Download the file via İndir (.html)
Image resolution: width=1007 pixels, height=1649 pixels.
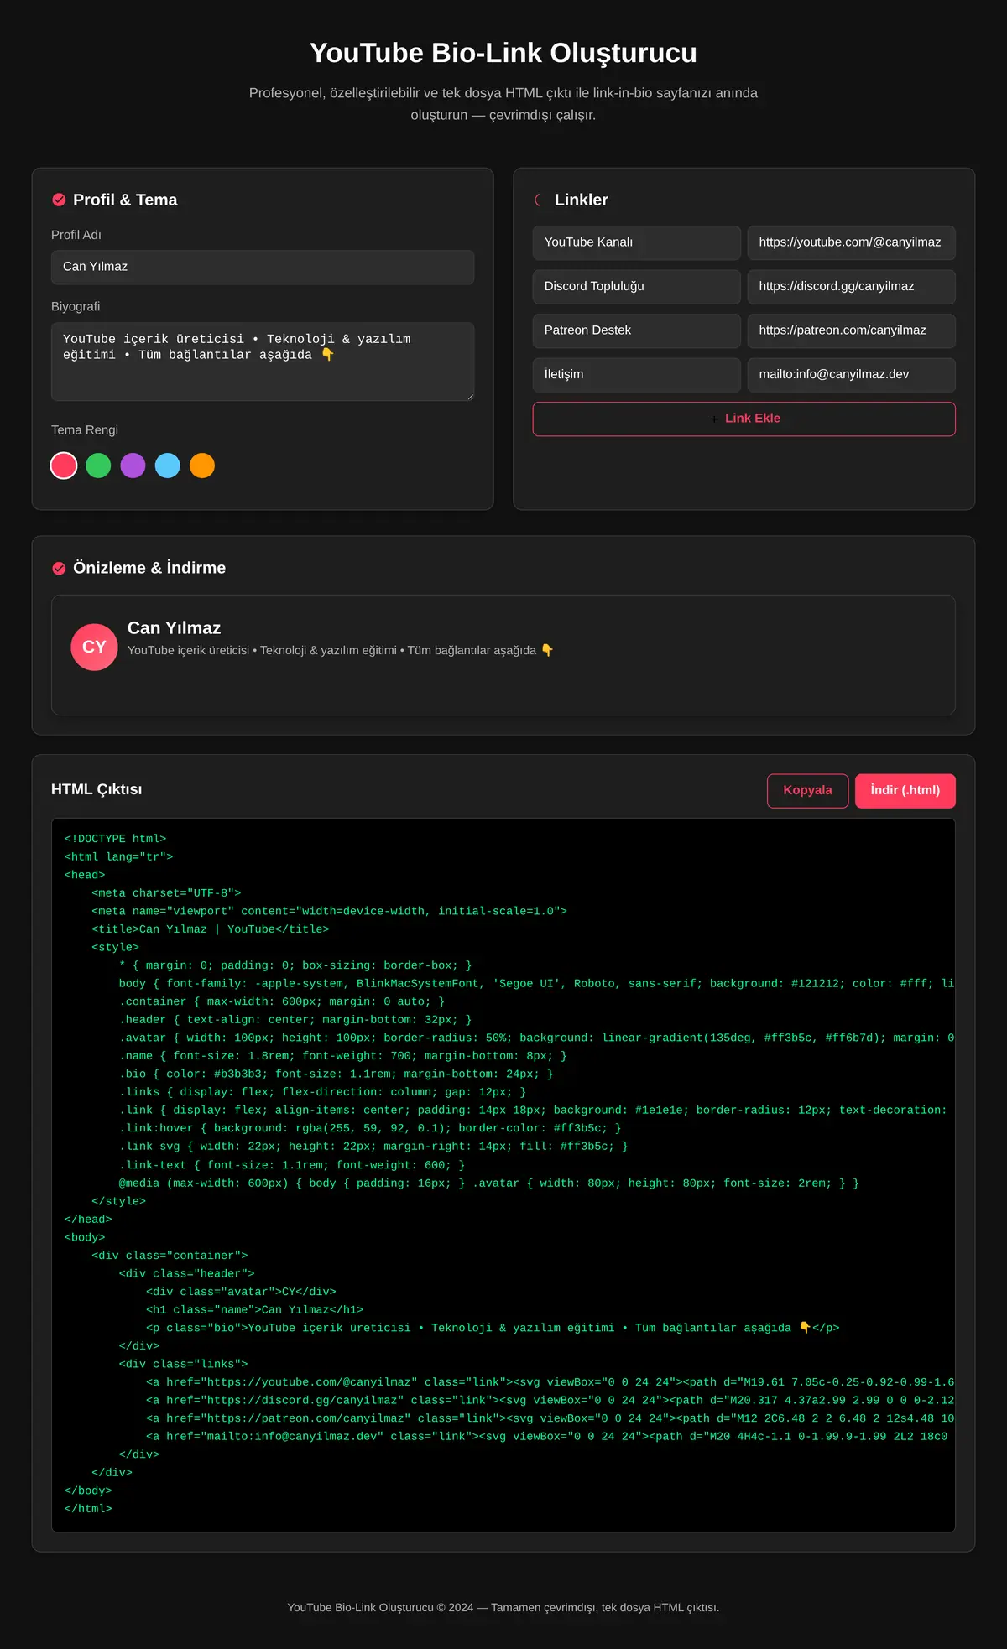tap(905, 790)
